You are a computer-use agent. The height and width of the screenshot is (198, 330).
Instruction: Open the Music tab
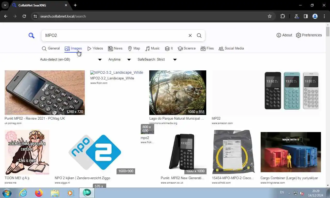pos(152,48)
